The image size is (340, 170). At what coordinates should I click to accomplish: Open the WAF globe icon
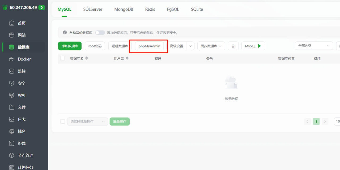coord(12,95)
